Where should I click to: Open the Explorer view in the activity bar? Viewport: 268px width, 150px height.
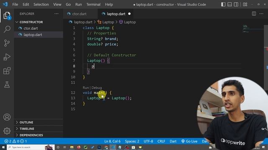(x=7, y=15)
